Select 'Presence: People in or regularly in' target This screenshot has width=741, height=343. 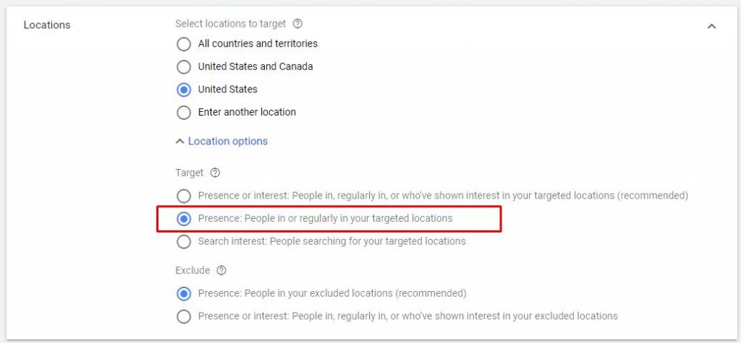[x=184, y=219]
